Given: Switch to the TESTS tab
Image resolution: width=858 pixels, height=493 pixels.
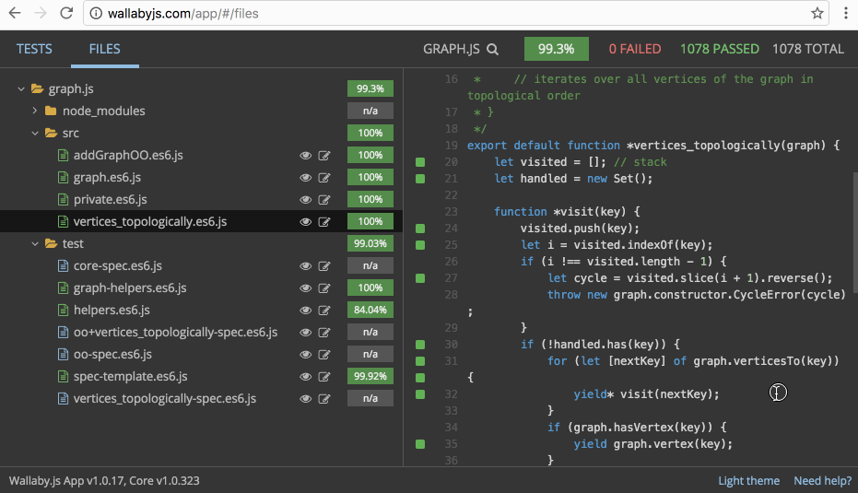Looking at the screenshot, I should [x=34, y=49].
